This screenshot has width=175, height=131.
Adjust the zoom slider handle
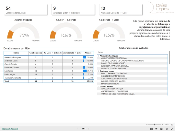154,125
